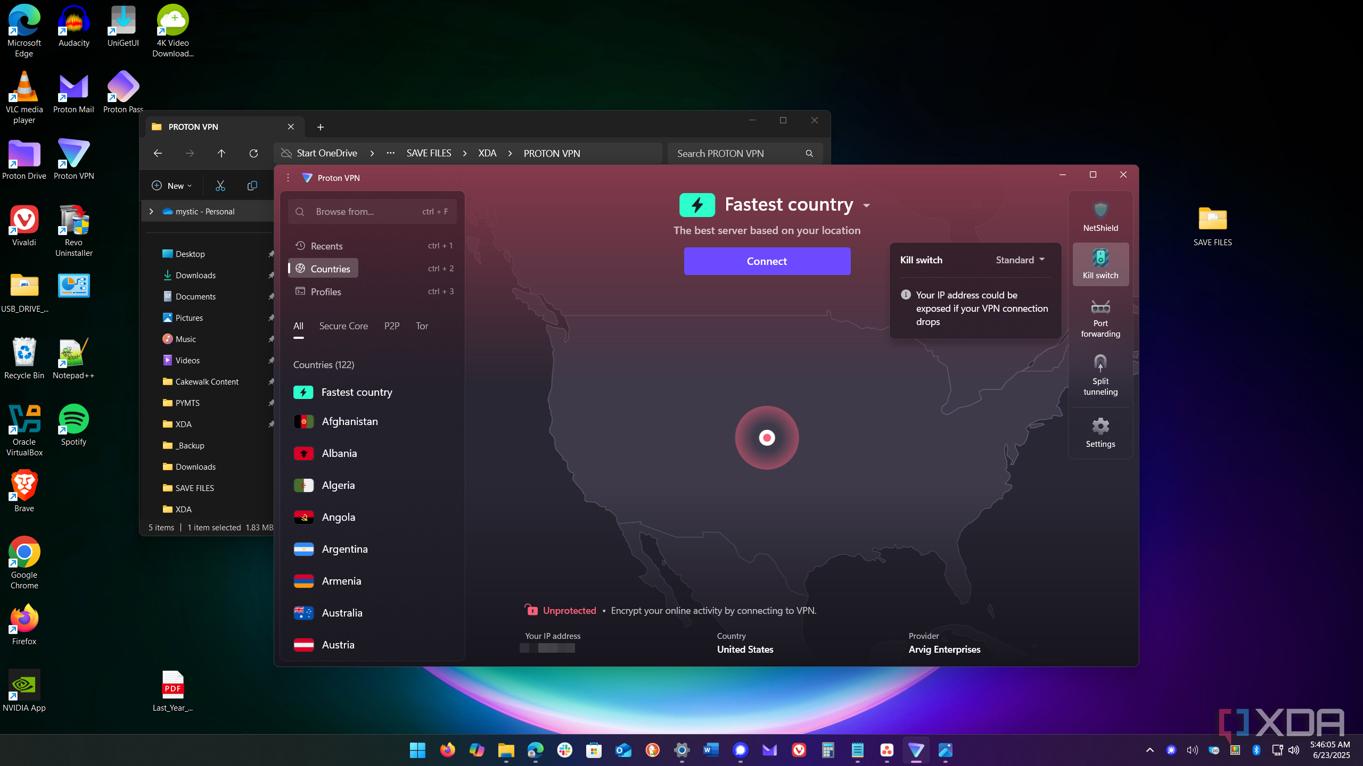Click the info icon in the Kill switch popup
1363x766 pixels.
tap(906, 295)
